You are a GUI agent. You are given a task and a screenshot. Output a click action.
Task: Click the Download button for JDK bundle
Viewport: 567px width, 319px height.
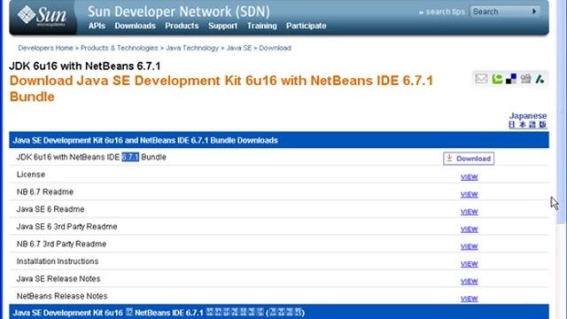tap(469, 159)
